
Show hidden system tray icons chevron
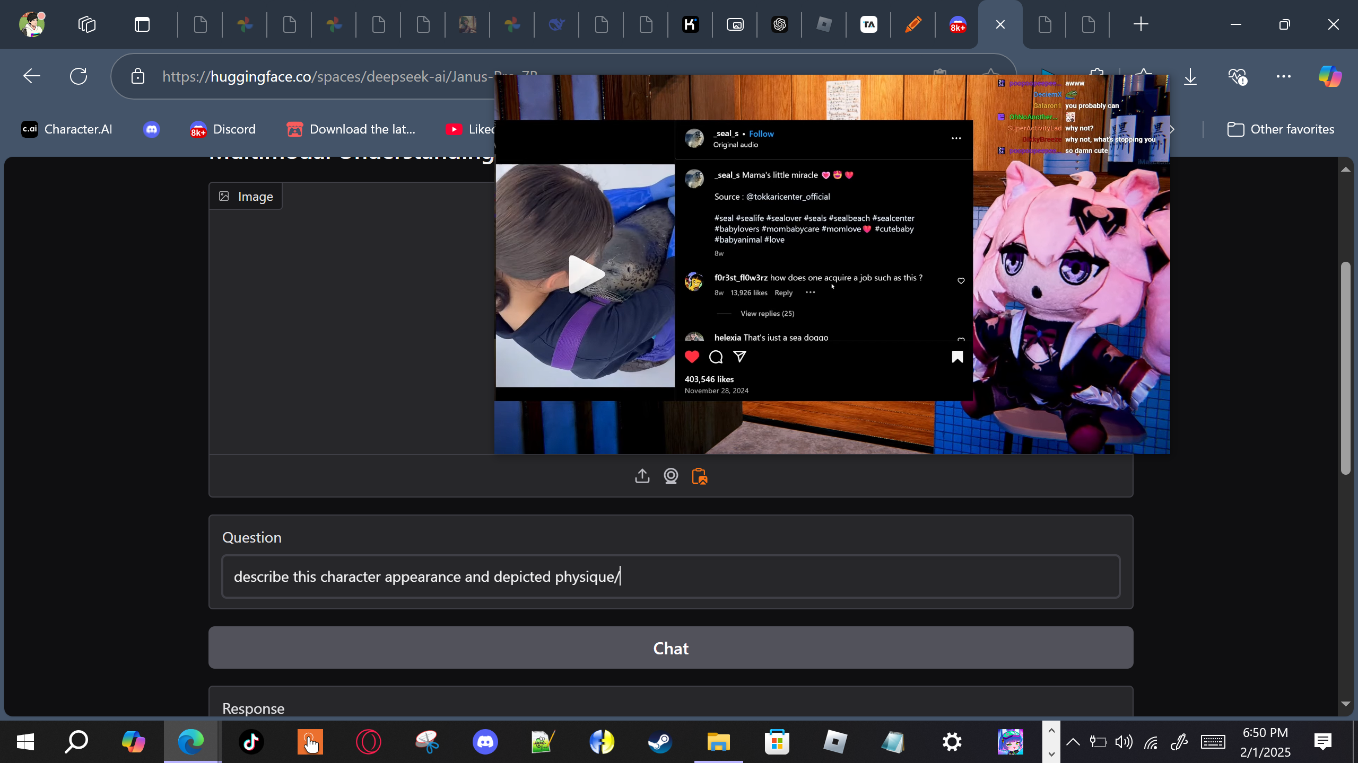pos(1073,742)
